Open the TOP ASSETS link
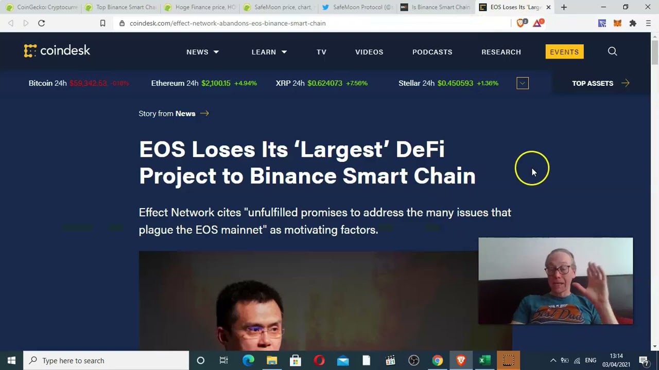 tap(601, 83)
